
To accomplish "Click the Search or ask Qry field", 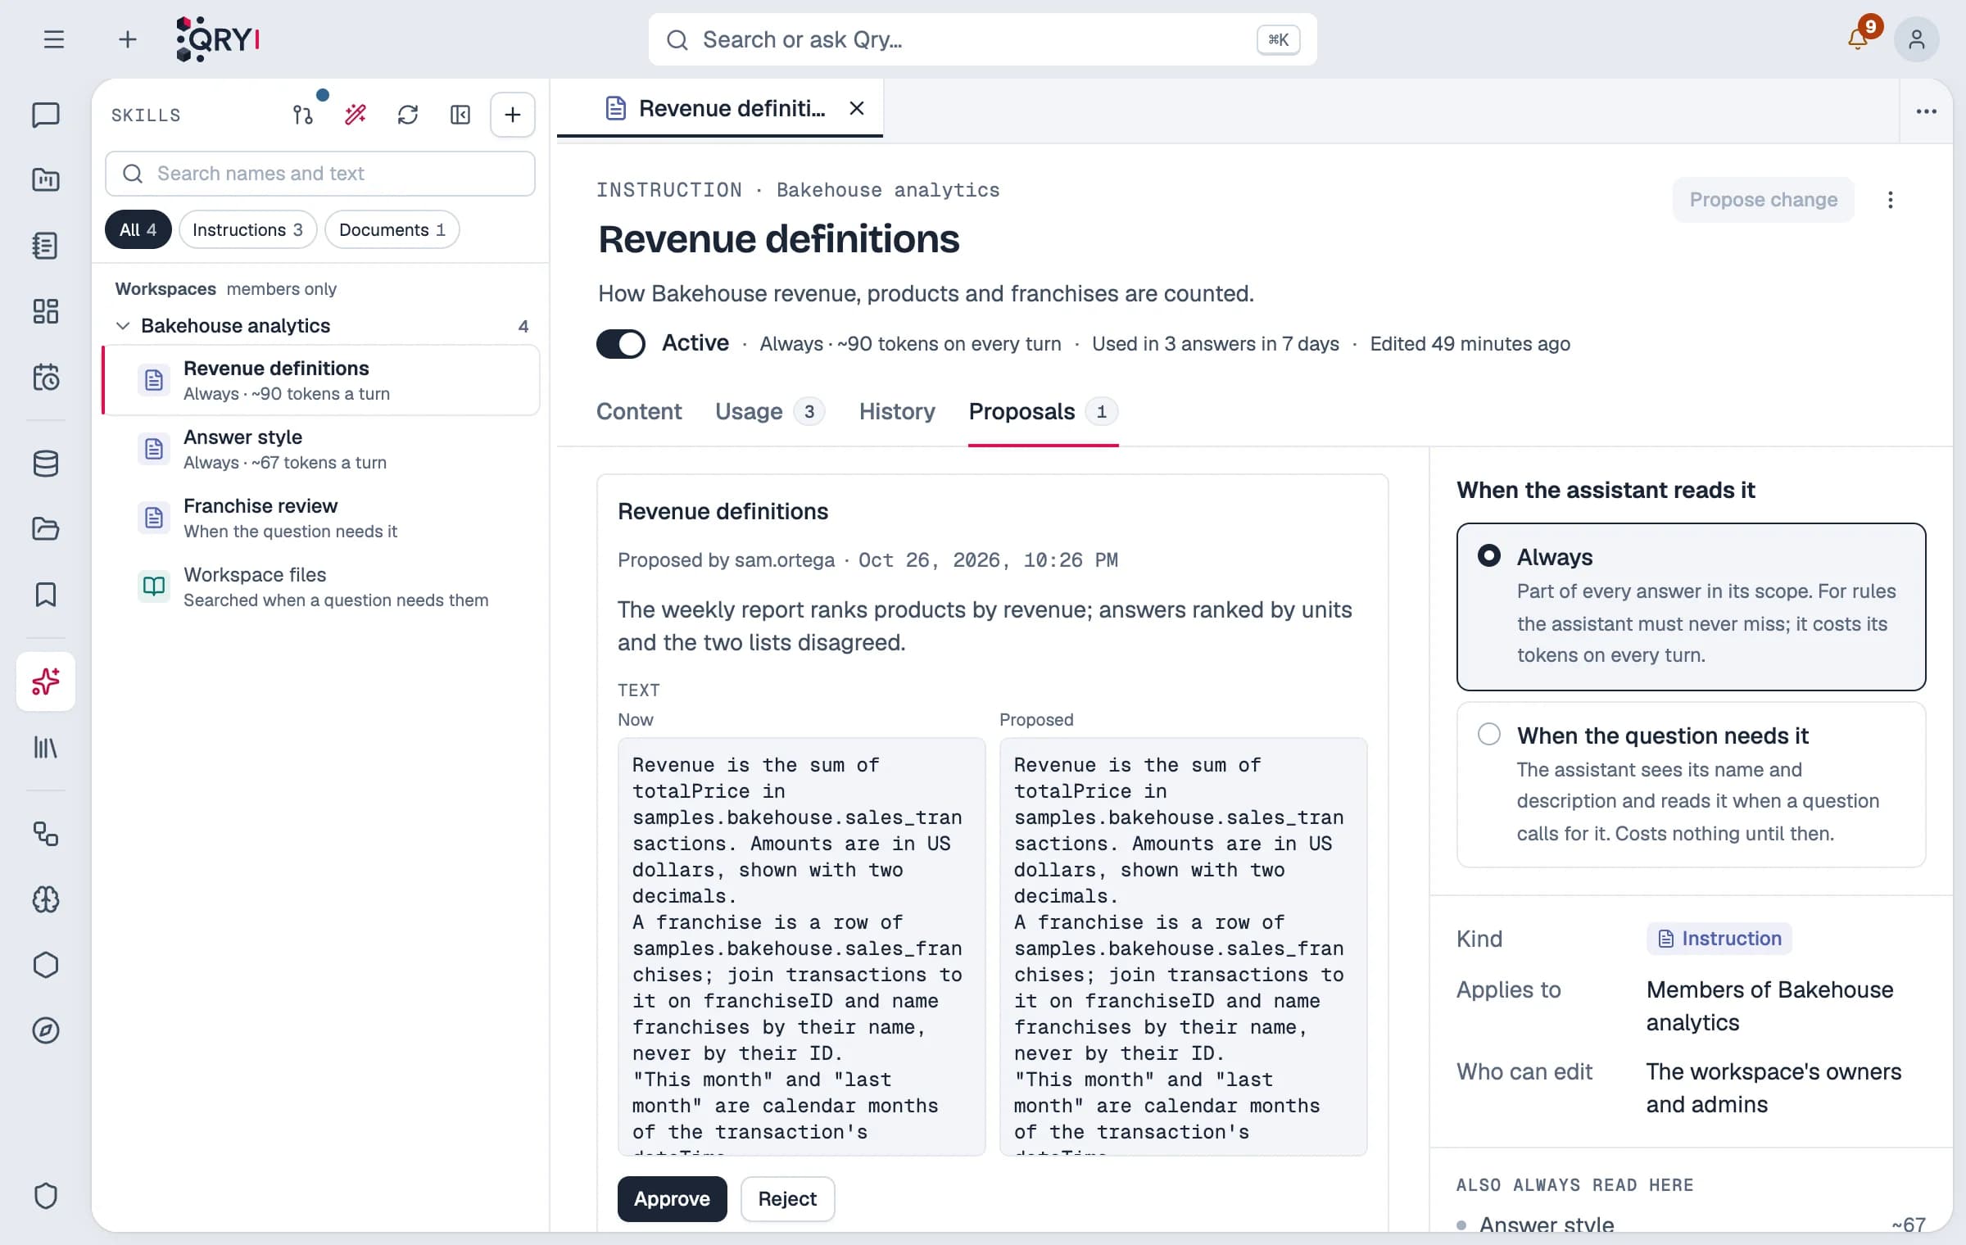I will click(983, 39).
